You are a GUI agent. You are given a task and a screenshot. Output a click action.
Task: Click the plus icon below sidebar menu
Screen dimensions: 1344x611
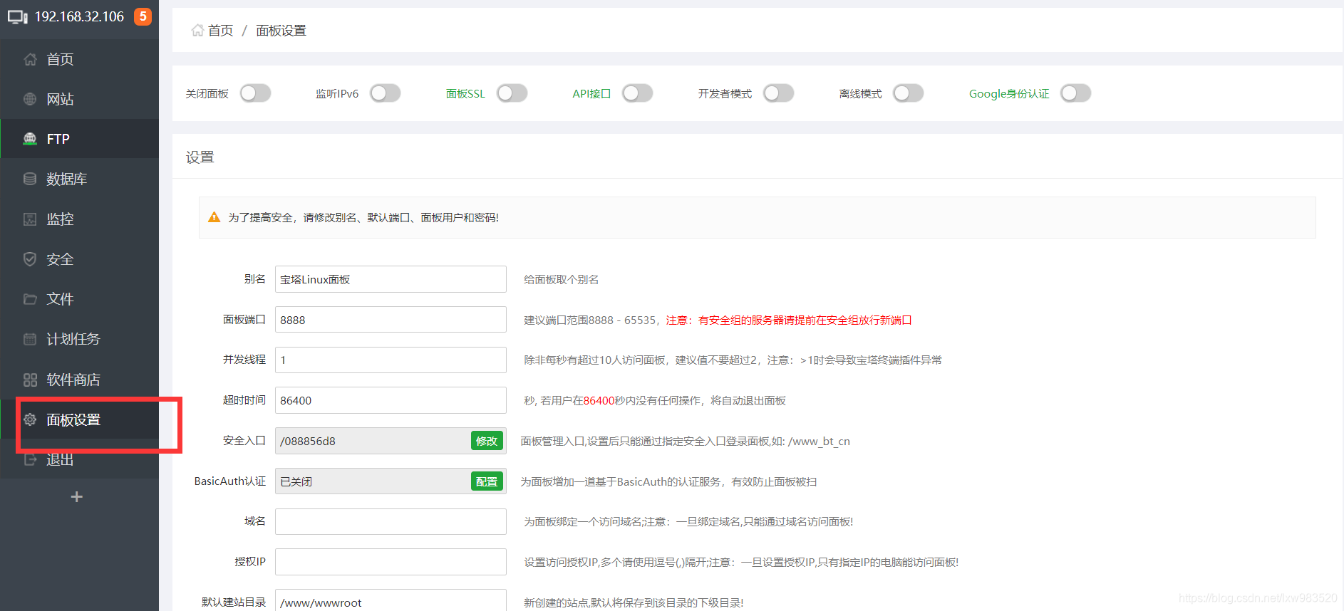coord(77,496)
